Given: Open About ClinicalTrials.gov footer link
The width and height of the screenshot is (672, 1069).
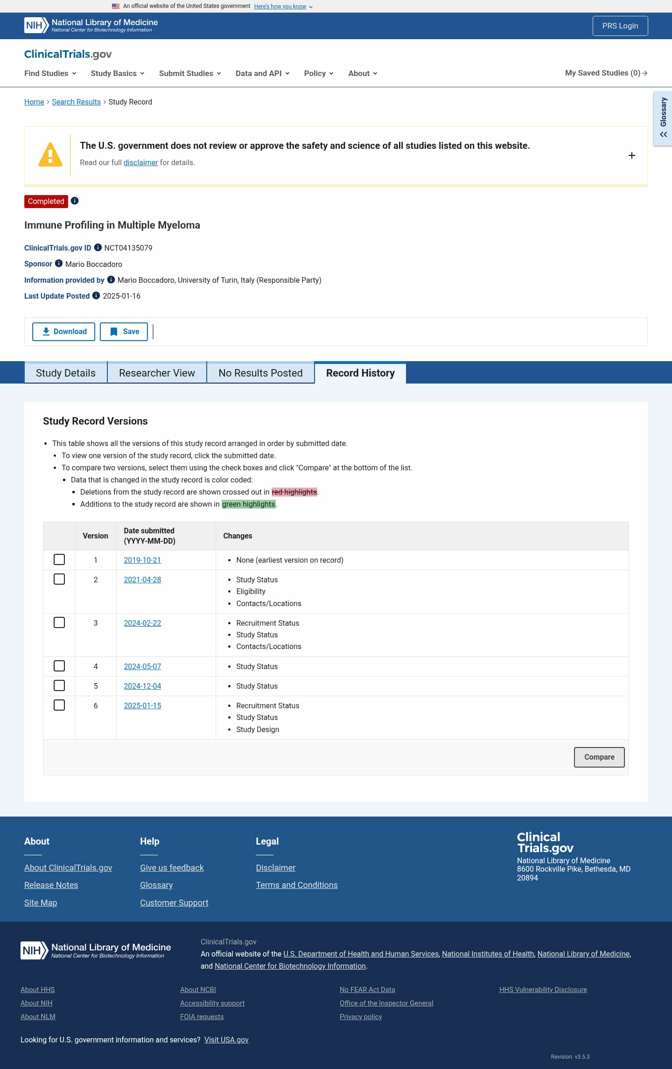Looking at the screenshot, I should pyautogui.click(x=68, y=867).
